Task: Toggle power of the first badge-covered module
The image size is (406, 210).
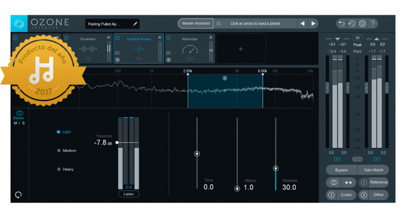Action: pyautogui.click(x=15, y=38)
